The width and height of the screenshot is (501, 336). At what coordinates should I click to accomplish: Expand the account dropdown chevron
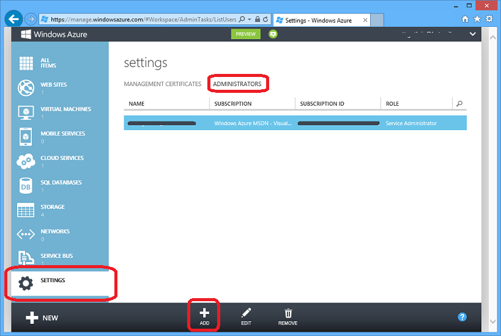(473, 34)
